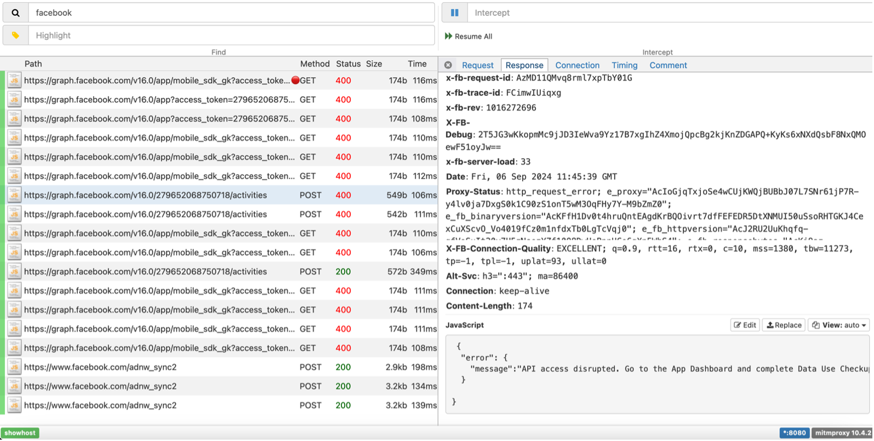Sort flows by the Status column header

(348, 64)
